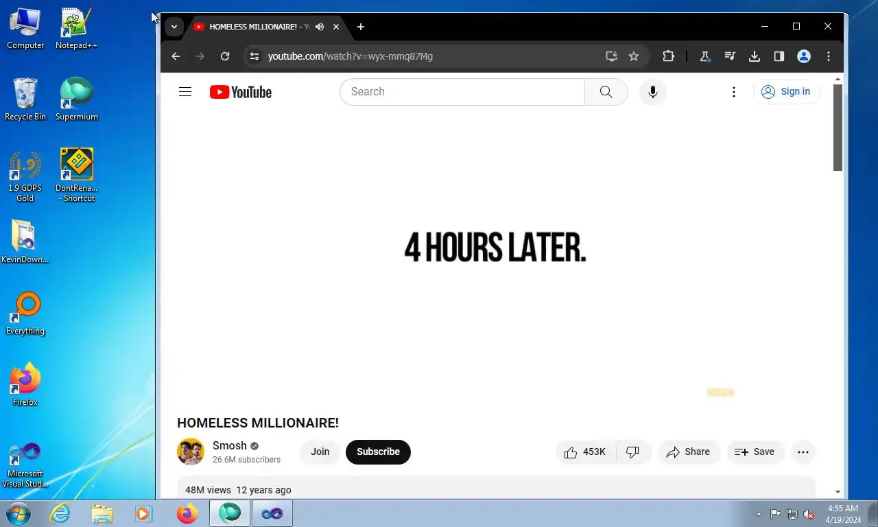The width and height of the screenshot is (878, 527).
Task: Open a new tab with plus
Action: pos(361,27)
